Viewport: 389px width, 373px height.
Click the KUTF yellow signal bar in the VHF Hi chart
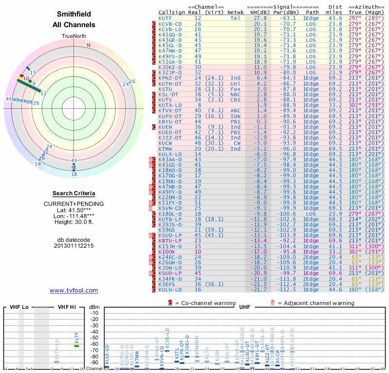pyautogui.click(x=77, y=346)
